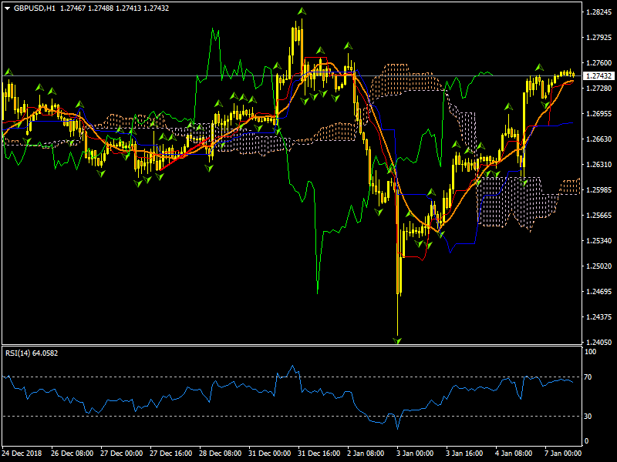The height and width of the screenshot is (462, 617).
Task: Click the green line's deepest dip near 1.24695
Action: pos(318,292)
